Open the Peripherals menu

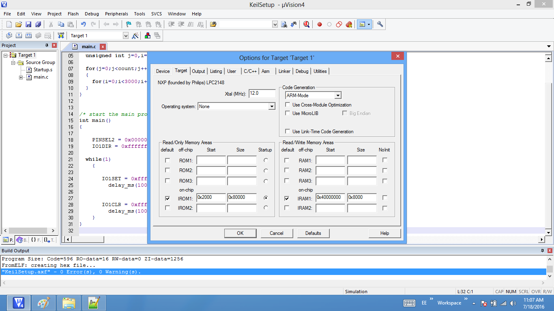116,14
